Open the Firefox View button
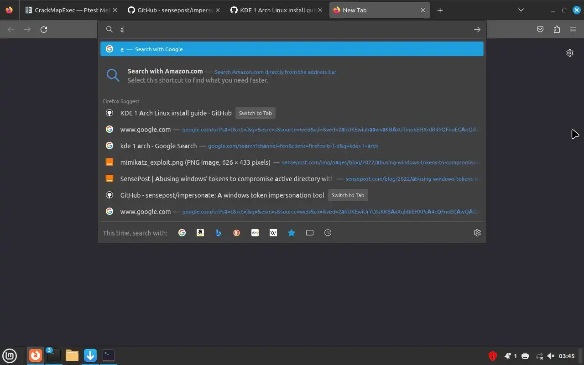 click(x=9, y=10)
